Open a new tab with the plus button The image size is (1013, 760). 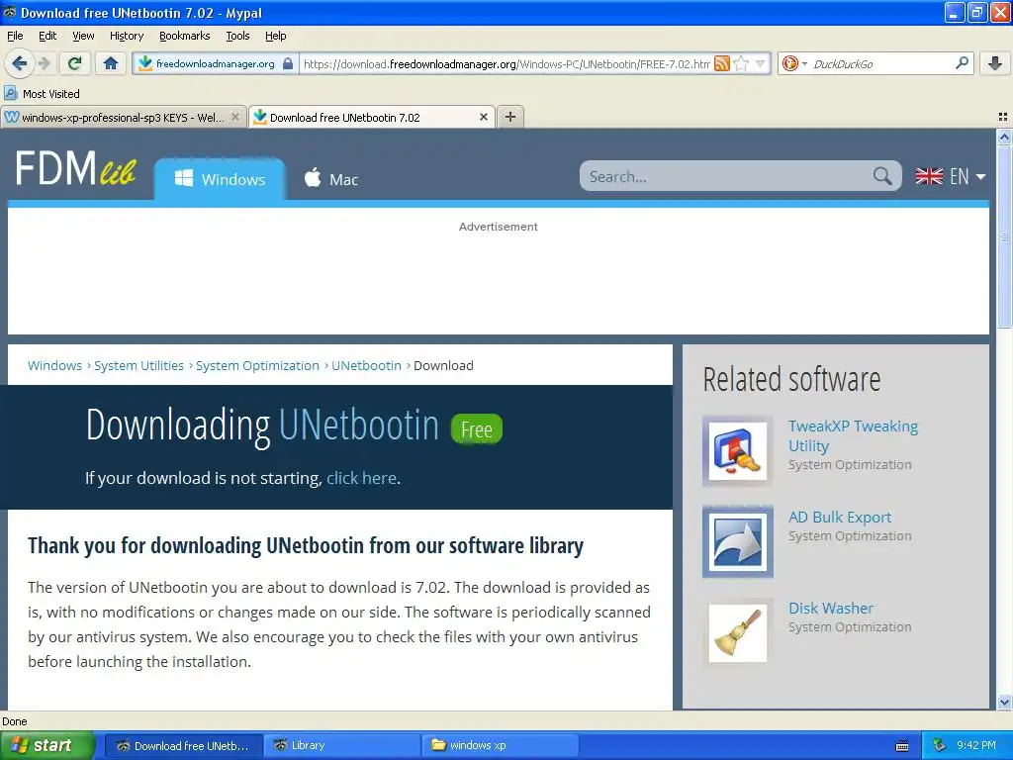(x=510, y=117)
